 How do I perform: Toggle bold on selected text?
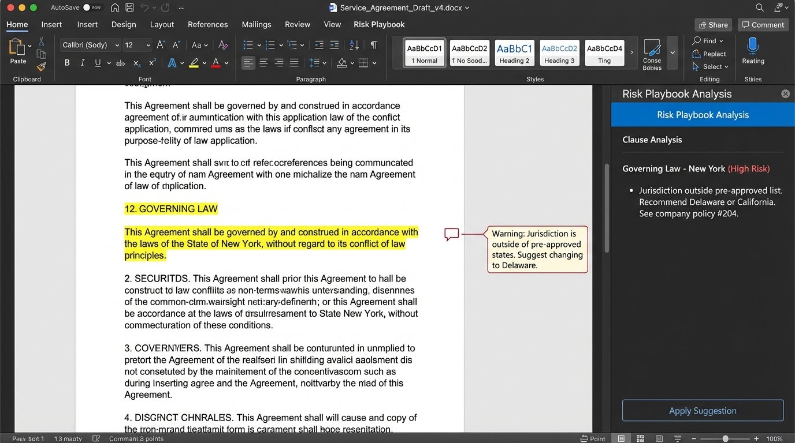pyautogui.click(x=66, y=62)
